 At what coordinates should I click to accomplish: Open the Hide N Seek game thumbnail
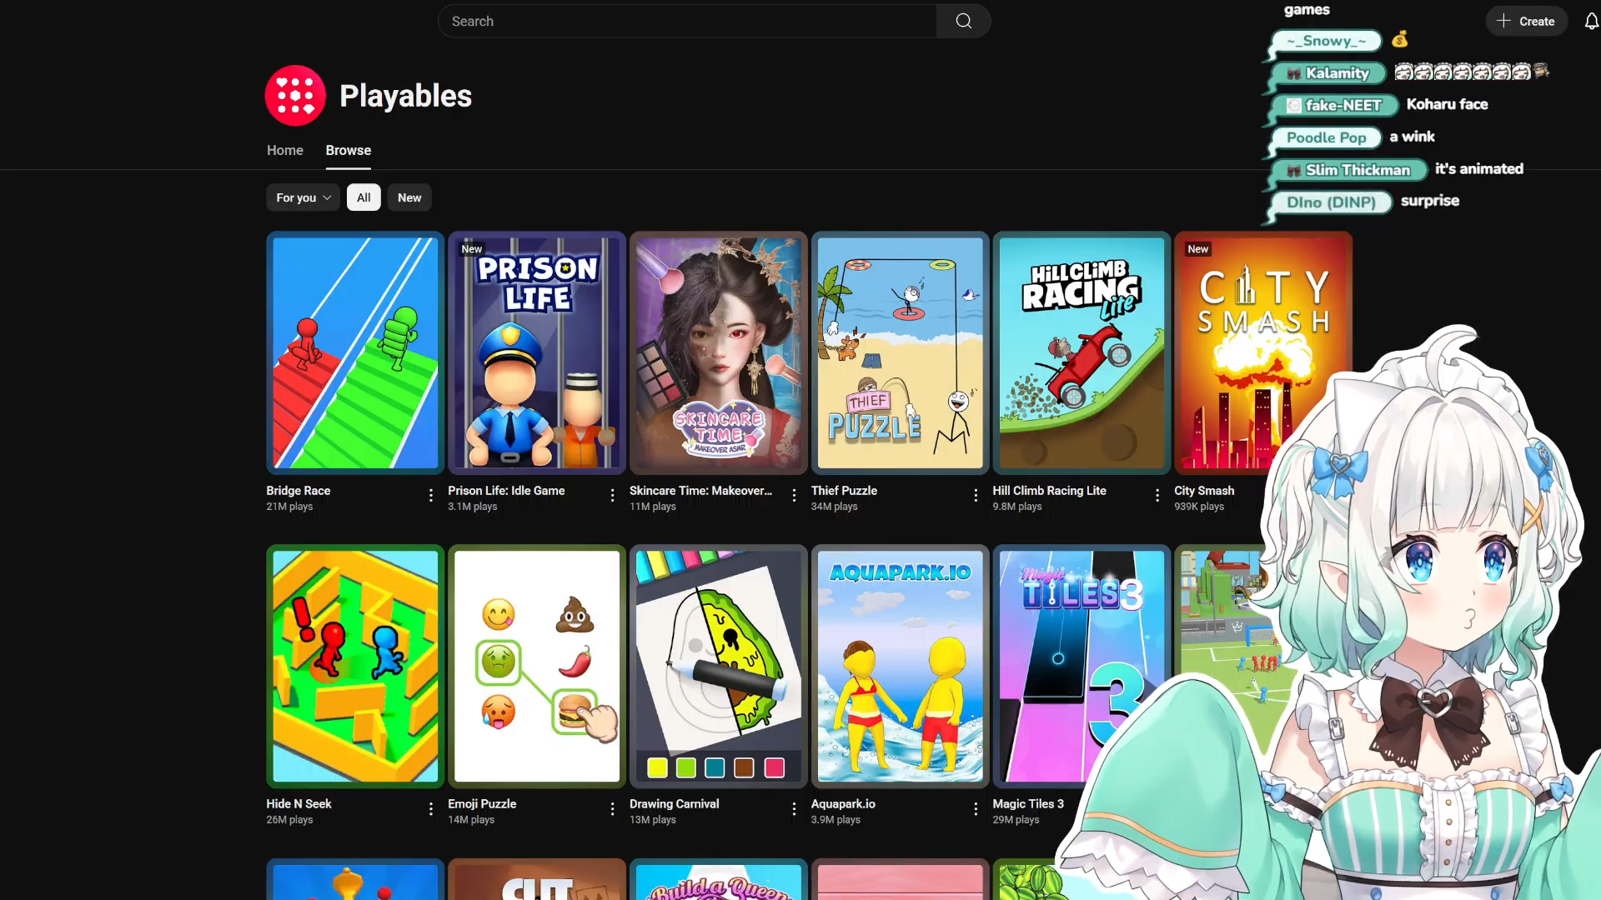(x=355, y=667)
